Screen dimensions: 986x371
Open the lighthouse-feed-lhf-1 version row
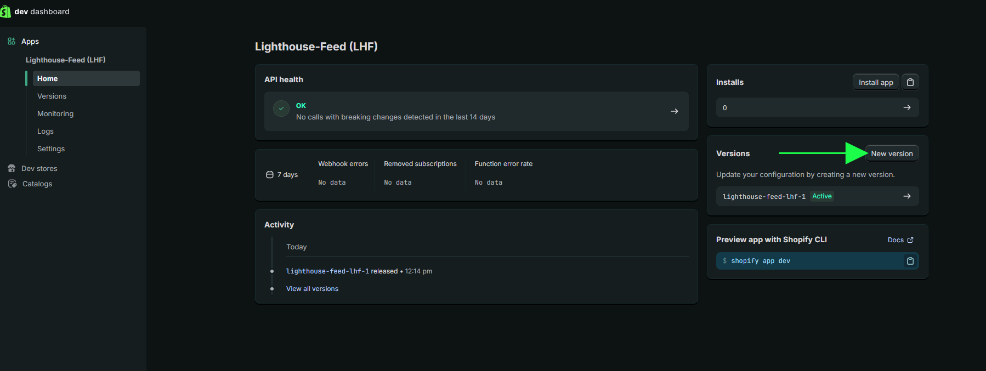click(817, 196)
